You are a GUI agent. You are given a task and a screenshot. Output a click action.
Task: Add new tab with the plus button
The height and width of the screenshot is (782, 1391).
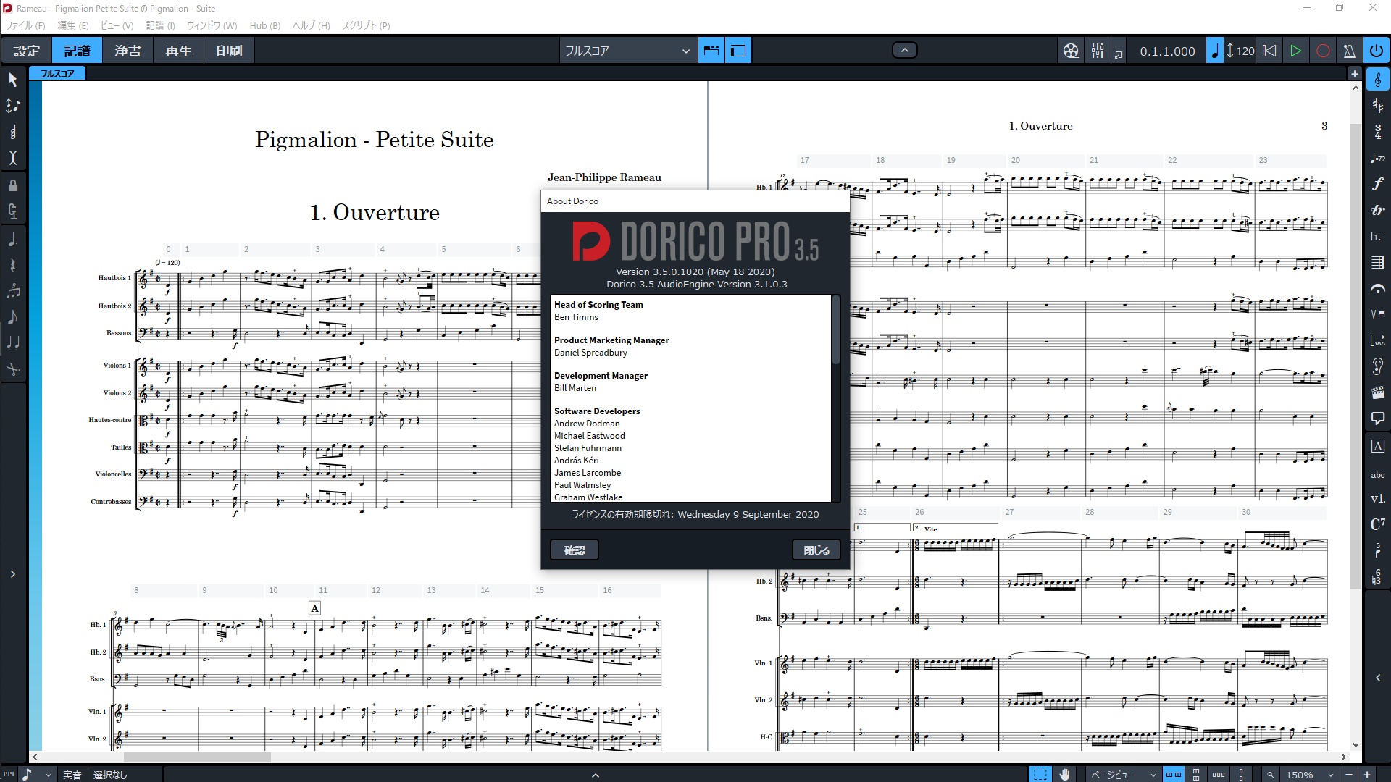[1355, 74]
